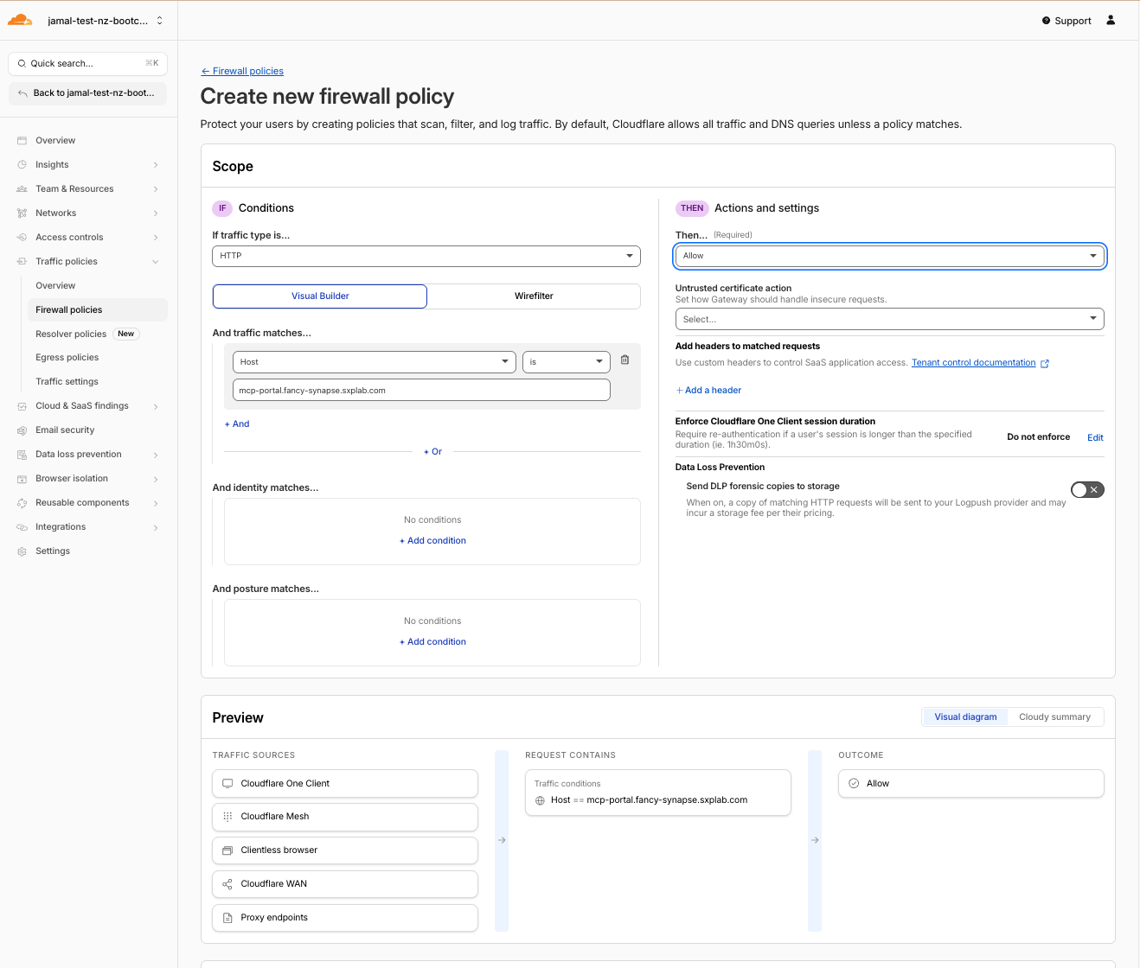Image resolution: width=1140 pixels, height=968 pixels.
Task: Open the 'is' operator dropdown
Action: tap(567, 361)
